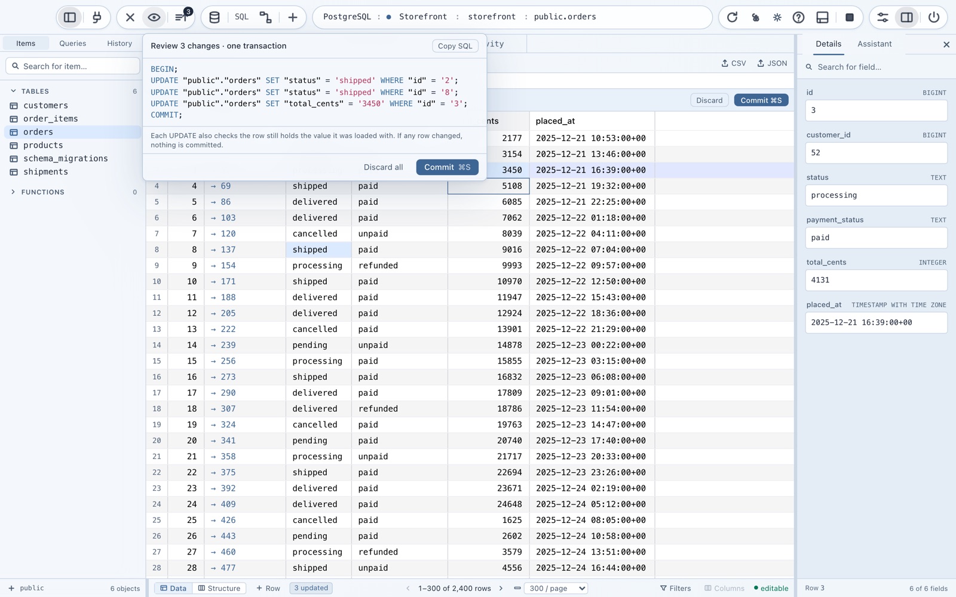Click the plus new-item toolbar icon
The width and height of the screenshot is (956, 597).
pyautogui.click(x=293, y=17)
